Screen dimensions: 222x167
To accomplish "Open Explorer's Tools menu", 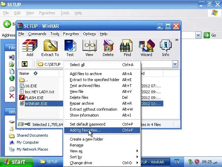I will coord(65,13).
